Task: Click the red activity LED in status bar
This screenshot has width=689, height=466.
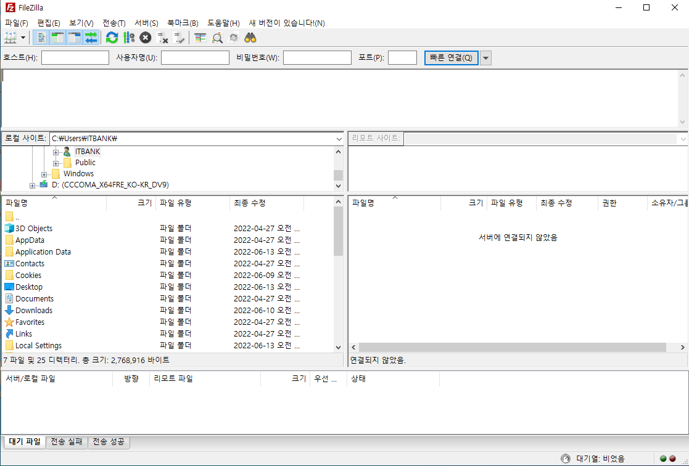Action: [672, 459]
